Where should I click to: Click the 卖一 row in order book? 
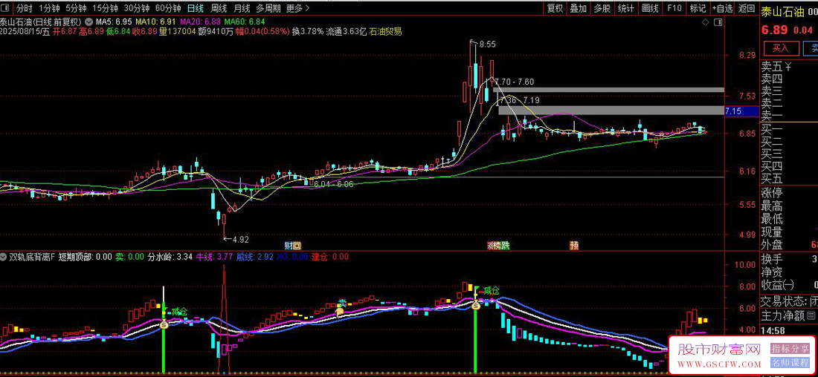[x=789, y=117]
